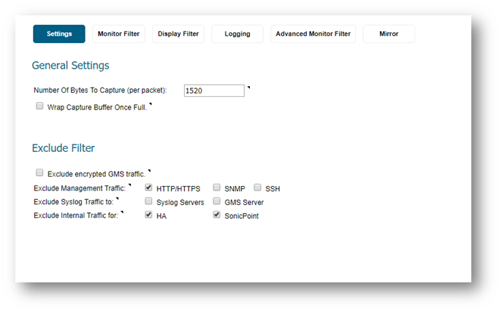This screenshot has height=313, width=502.
Task: Open the Display Filter tab
Action: (178, 34)
